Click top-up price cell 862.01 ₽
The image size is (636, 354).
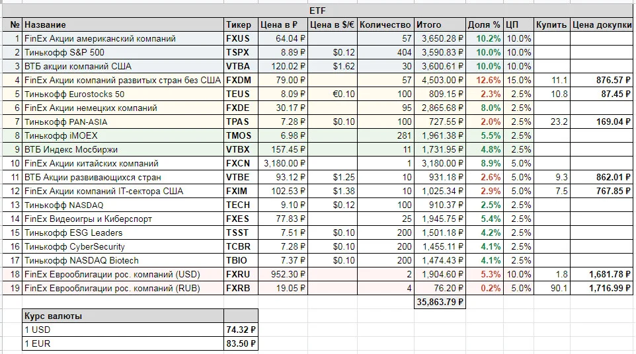(x=602, y=177)
